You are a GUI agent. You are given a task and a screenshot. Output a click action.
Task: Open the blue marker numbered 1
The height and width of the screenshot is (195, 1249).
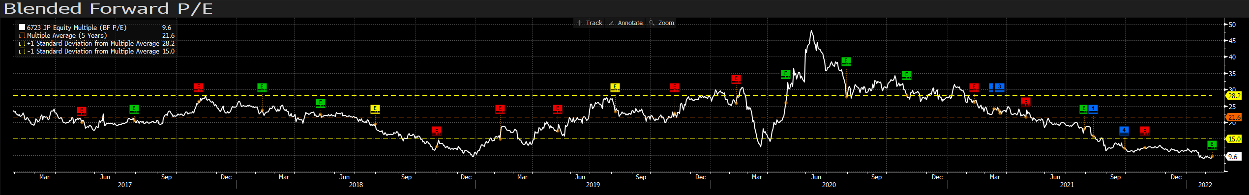[1093, 109]
